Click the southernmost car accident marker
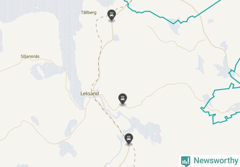This screenshot has height=167, width=240. [x=129, y=139]
